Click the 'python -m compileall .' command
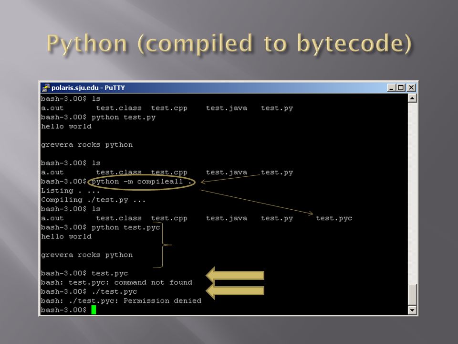 tap(141, 182)
